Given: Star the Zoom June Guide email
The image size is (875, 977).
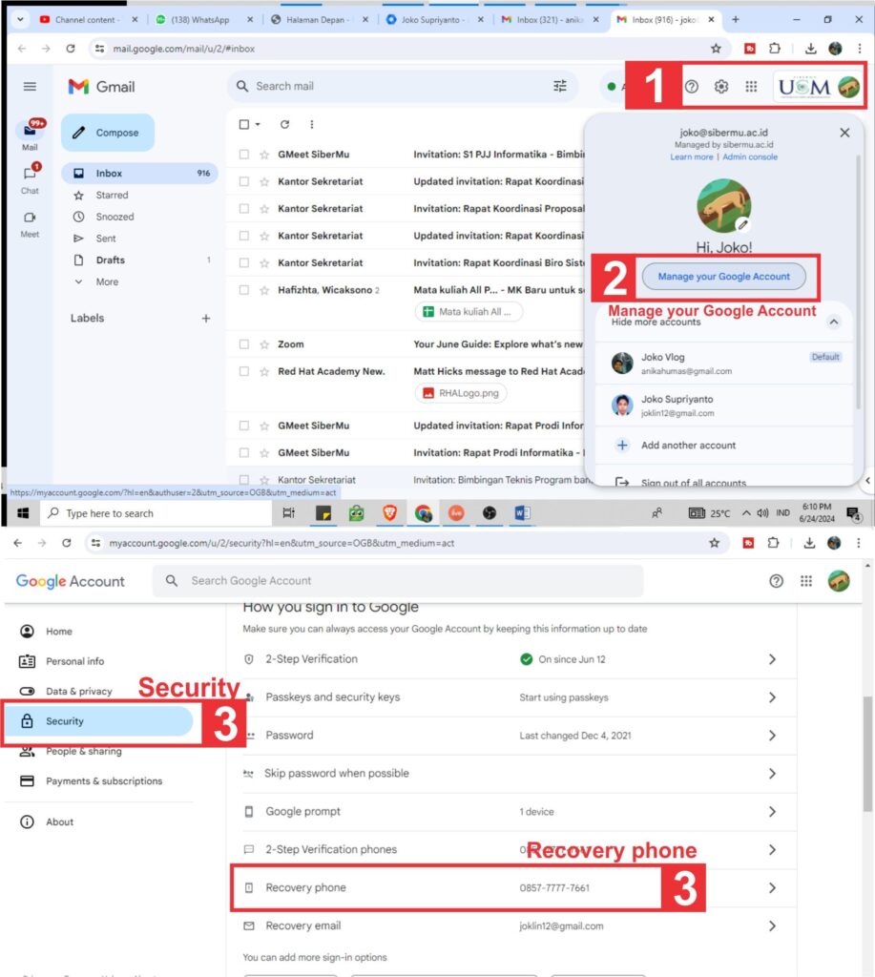Looking at the screenshot, I should click(x=264, y=344).
